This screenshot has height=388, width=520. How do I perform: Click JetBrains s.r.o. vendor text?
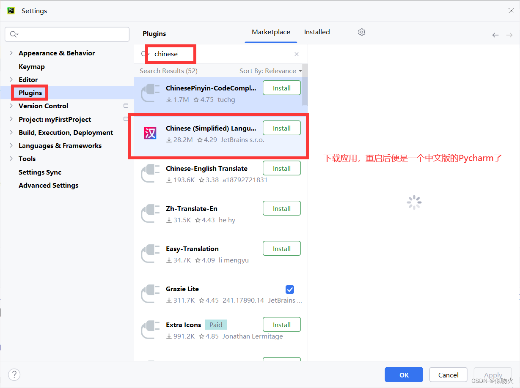click(x=242, y=139)
